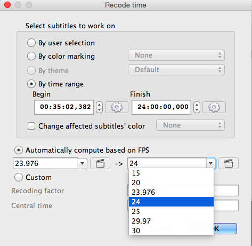Click clapperboard icon next to 23.976 FPS
Viewport: 252px width, 246px height.
pos(100,163)
